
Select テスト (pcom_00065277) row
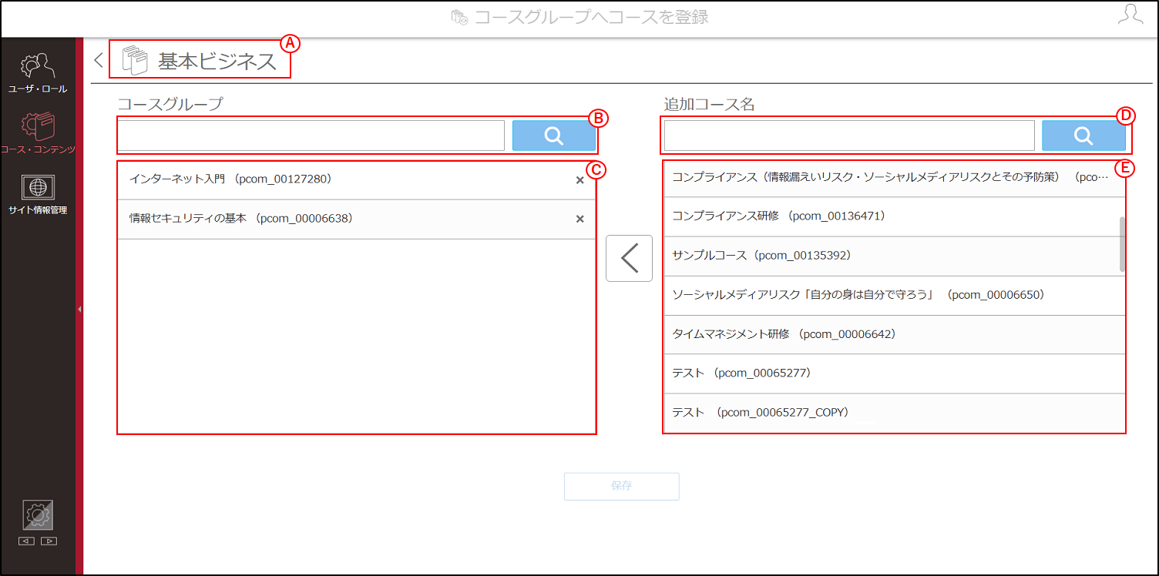pos(894,373)
